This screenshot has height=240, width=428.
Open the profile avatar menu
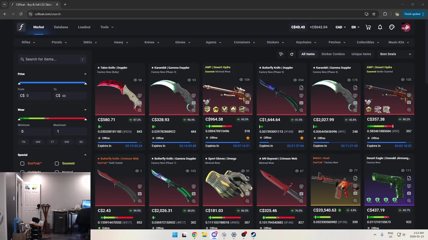click(406, 27)
